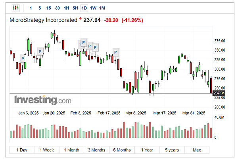
Task: Click the Jan 6, 2025 date label
Action: point(29,113)
